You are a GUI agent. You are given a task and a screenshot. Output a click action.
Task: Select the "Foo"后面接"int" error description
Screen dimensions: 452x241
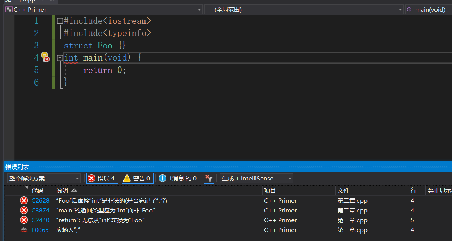[x=112, y=201]
